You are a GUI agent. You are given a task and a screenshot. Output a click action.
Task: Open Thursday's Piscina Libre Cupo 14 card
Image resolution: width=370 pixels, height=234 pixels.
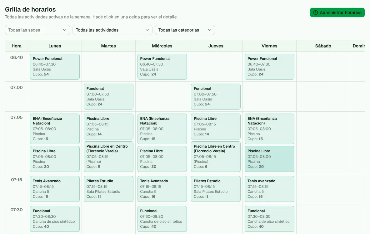216,127
